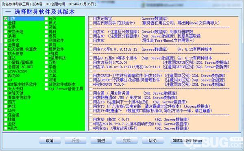The width and height of the screenshot is (244, 151).
Task: Tick the 久其 checkbox
Action: click(x=46, y=75)
